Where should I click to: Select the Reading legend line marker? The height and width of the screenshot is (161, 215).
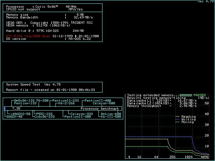pos(178,117)
